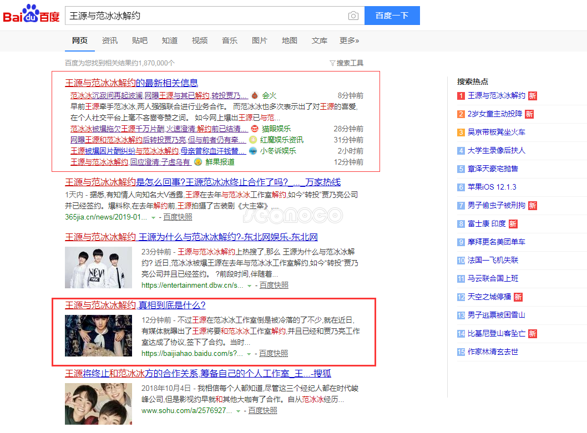The height and width of the screenshot is (433, 587).
Task: Click the 红魔娱乐资讯 source avatar icon
Action: (x=252, y=140)
